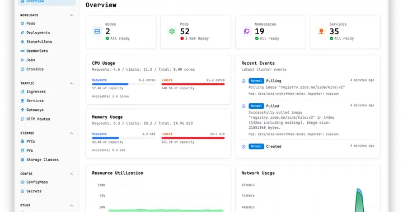This screenshot has width=403, height=212.
Task: Click the PVCs file icon
Action: (22, 141)
